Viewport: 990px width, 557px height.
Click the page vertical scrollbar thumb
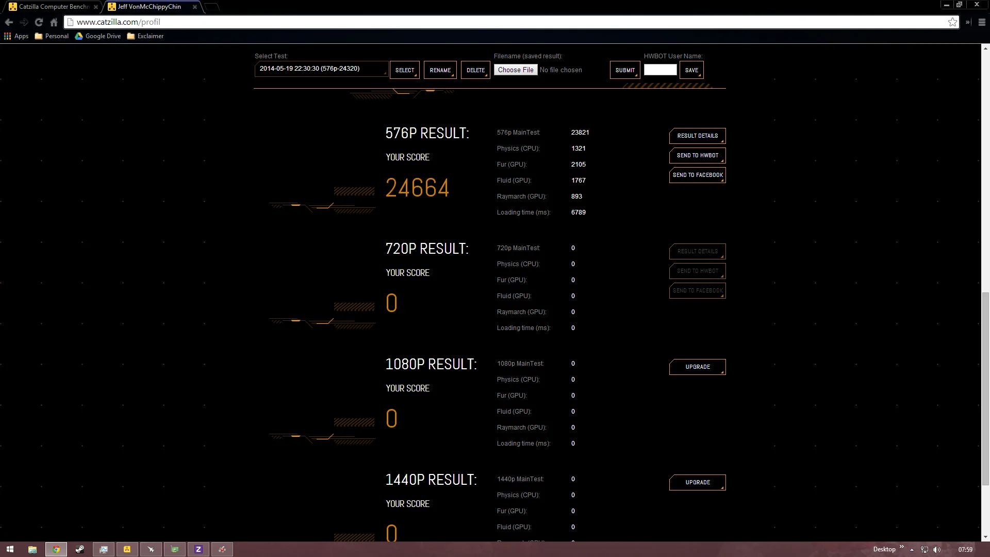coord(985,388)
